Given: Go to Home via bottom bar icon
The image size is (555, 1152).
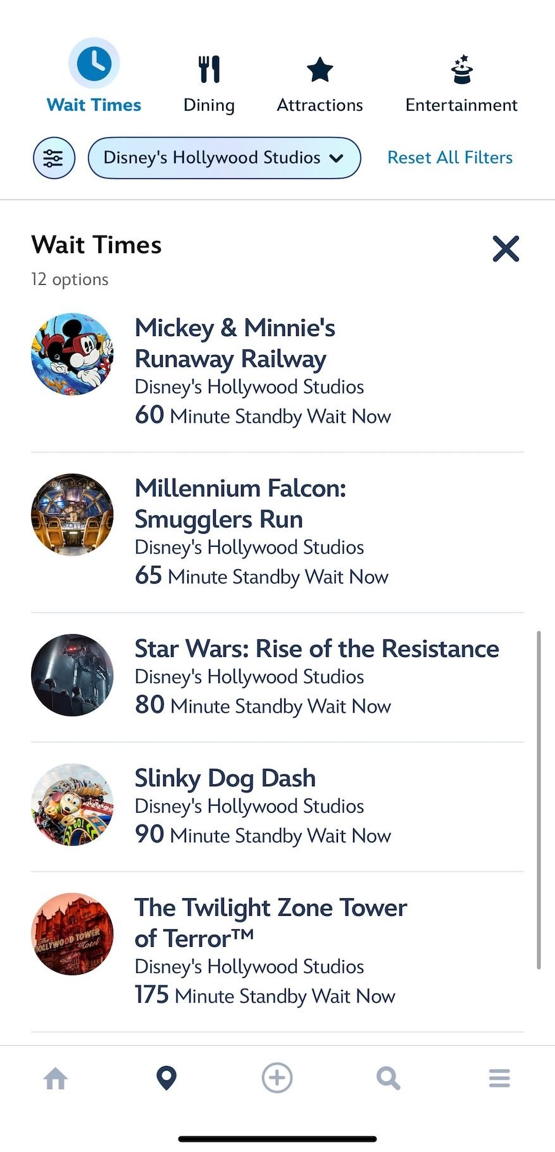Looking at the screenshot, I should tap(56, 1078).
